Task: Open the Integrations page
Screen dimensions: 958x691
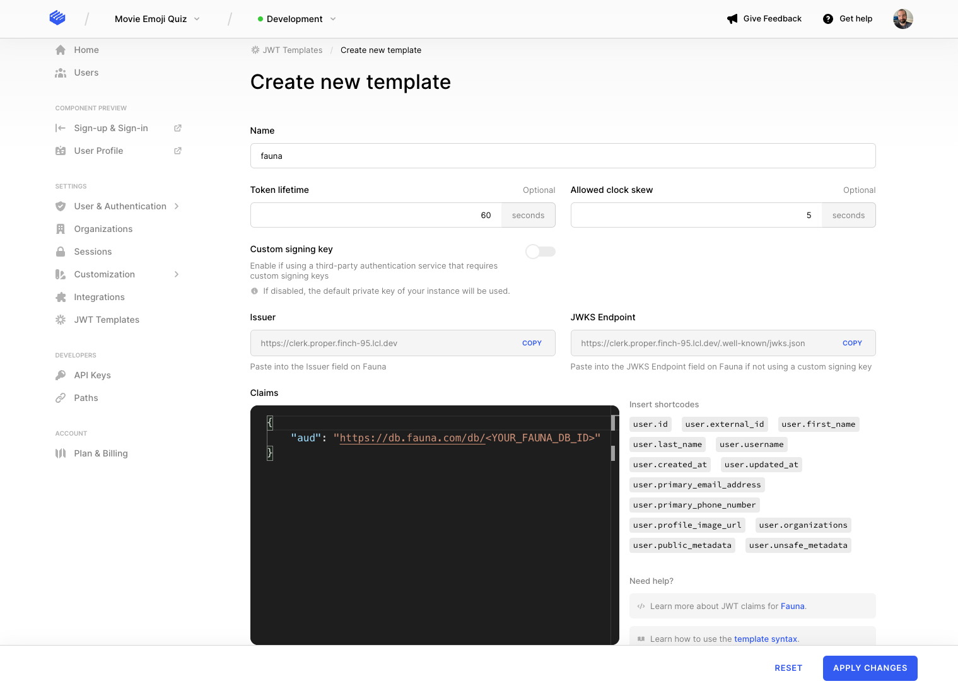Action: point(100,297)
